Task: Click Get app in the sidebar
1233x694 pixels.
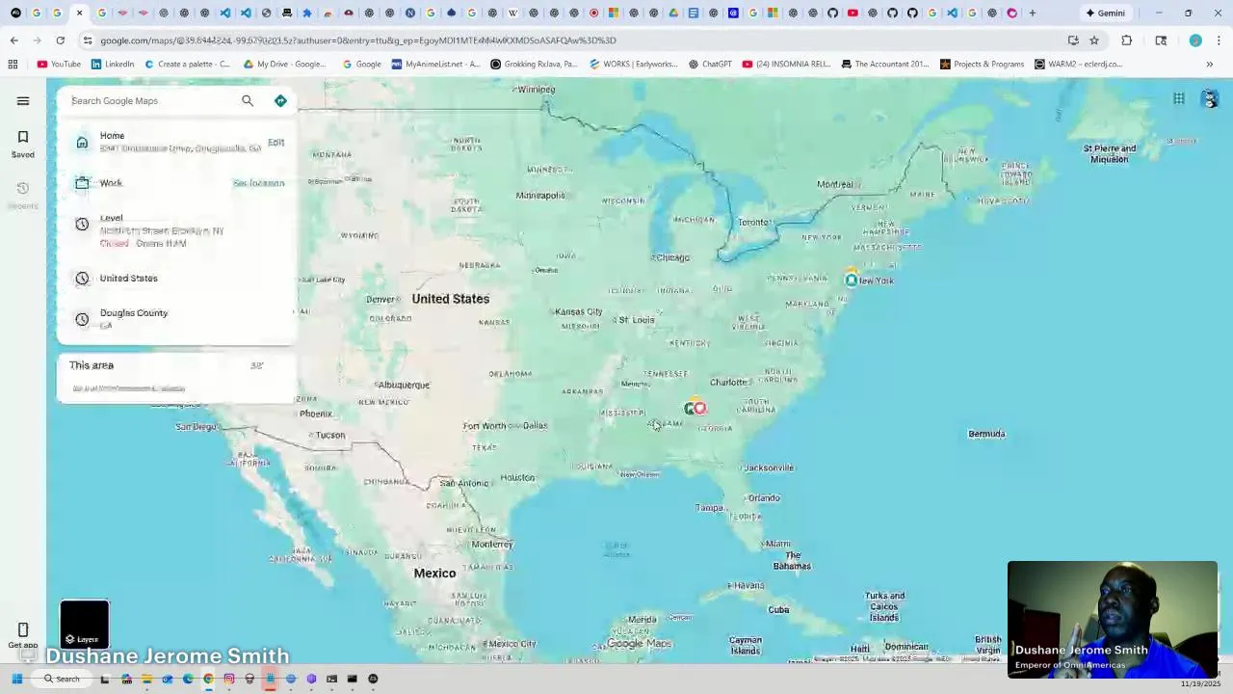Action: [x=23, y=636]
